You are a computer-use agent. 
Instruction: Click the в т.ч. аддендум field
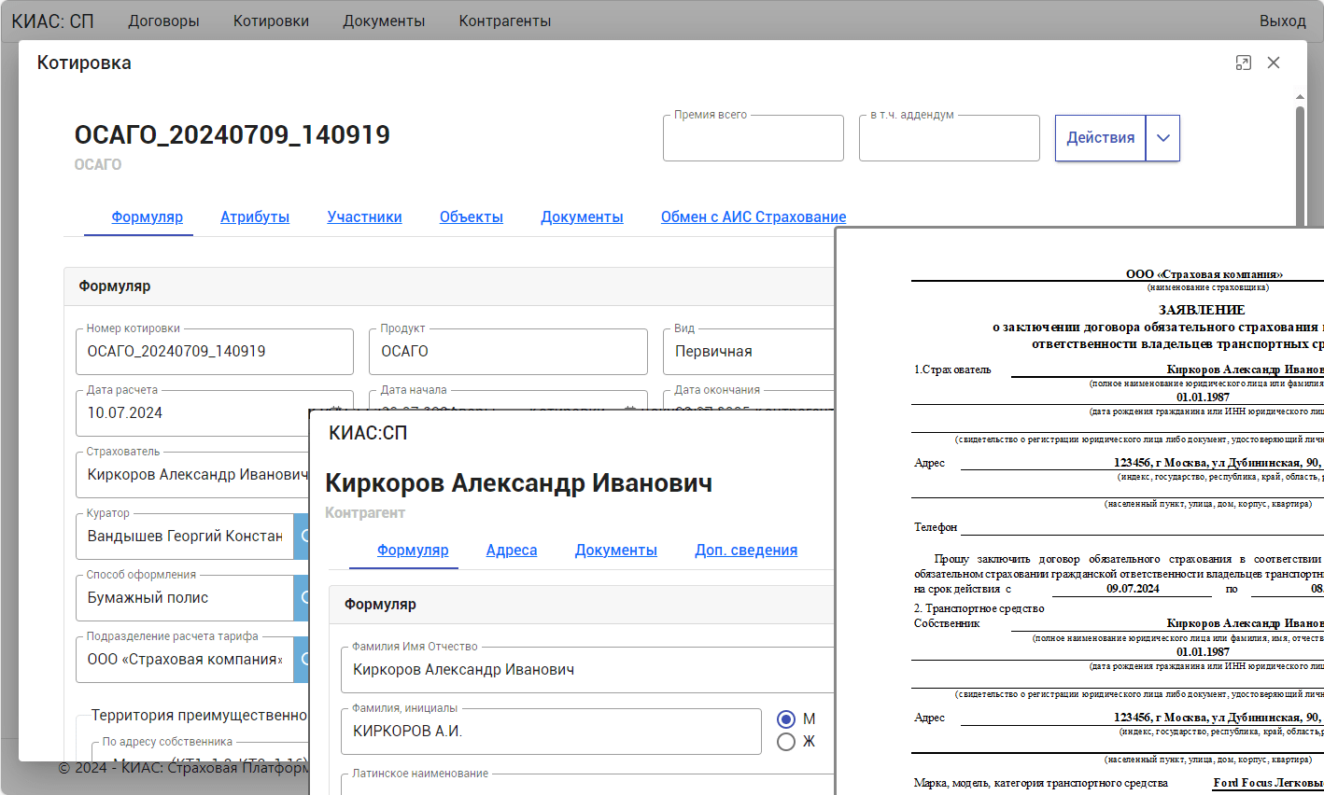(950, 138)
